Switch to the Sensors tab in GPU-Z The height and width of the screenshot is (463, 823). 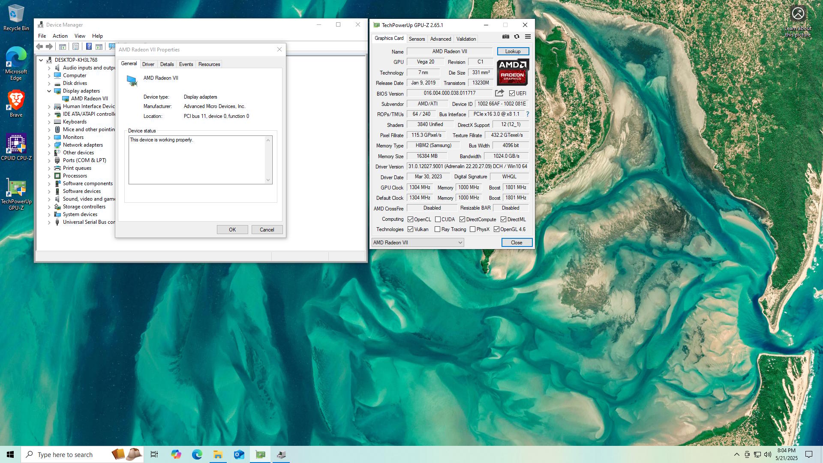pyautogui.click(x=417, y=39)
